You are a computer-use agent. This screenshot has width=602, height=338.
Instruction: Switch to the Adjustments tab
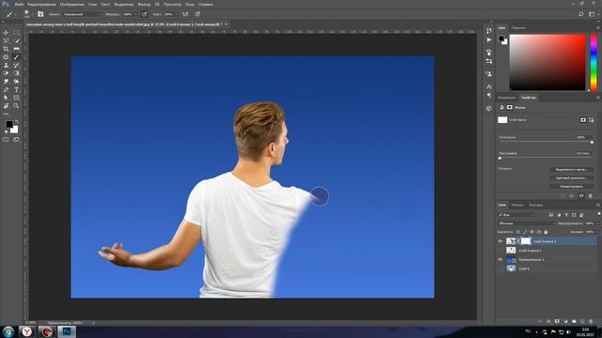507,98
